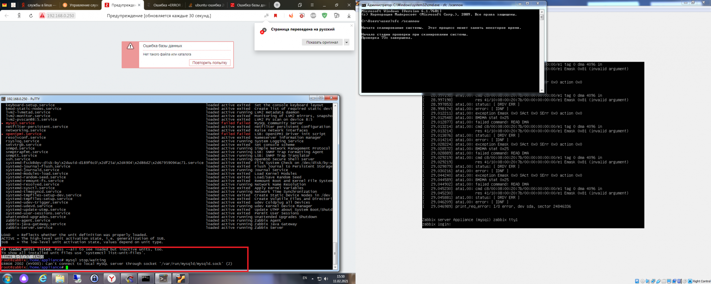Image resolution: width=711 pixels, height=284 pixels.
Task: Switch to the 'Ошибка базы дан' tab
Action: [x=248, y=5]
